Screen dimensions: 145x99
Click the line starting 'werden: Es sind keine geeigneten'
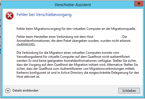[x=76, y=61]
